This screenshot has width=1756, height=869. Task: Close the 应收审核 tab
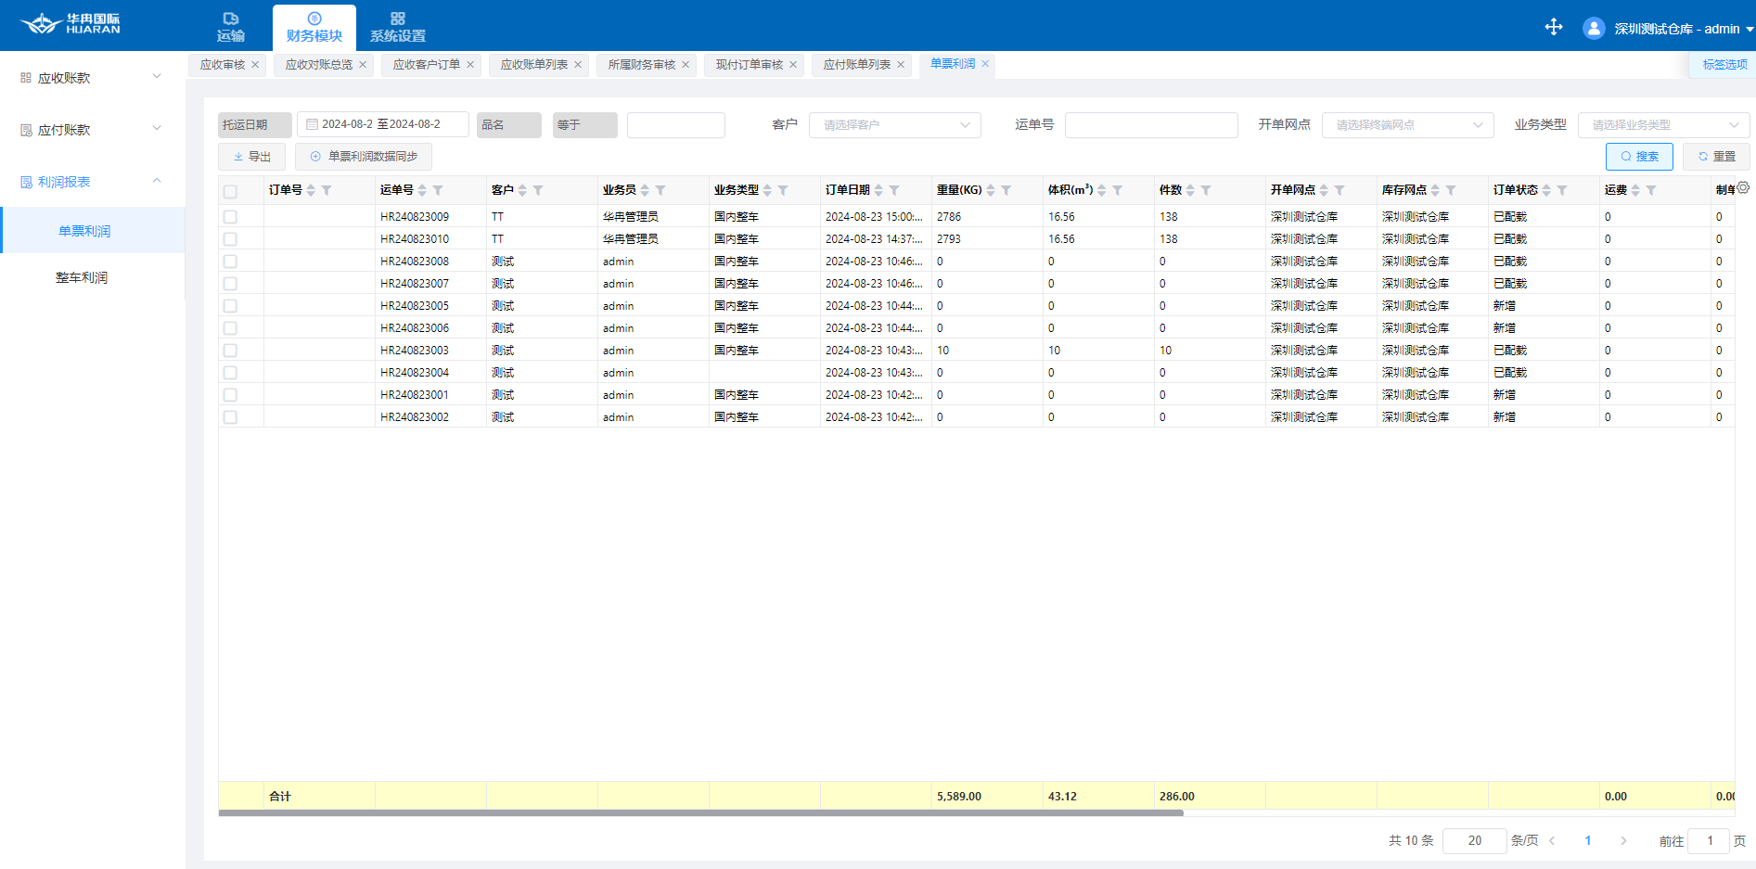[255, 65]
